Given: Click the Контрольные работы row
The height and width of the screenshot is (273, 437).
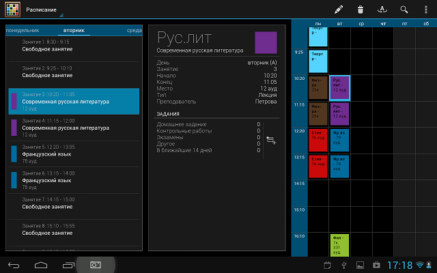Looking at the screenshot, I should click(208, 130).
